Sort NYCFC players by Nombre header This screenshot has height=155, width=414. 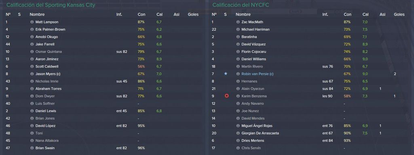click(x=243, y=14)
